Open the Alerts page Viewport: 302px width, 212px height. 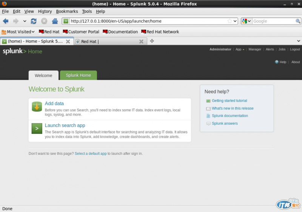click(270, 50)
